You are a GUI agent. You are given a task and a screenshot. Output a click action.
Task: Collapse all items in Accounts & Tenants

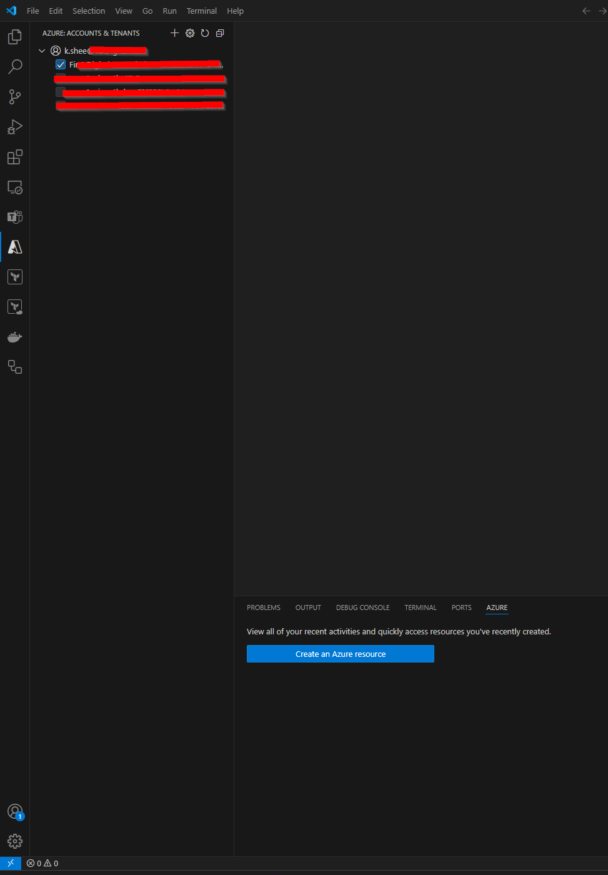click(x=219, y=33)
